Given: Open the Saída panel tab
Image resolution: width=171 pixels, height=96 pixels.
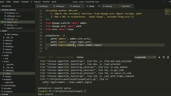Looking at the screenshot, I should 51,57.
